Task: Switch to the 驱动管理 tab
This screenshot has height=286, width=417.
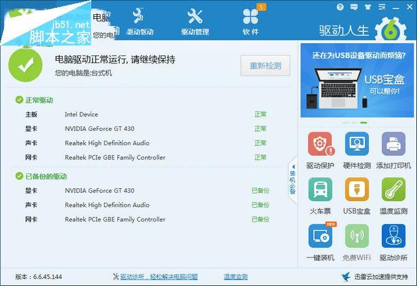Action: tap(195, 21)
